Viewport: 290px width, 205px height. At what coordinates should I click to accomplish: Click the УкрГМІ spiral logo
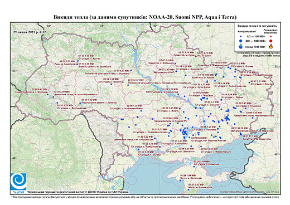[x=18, y=182]
